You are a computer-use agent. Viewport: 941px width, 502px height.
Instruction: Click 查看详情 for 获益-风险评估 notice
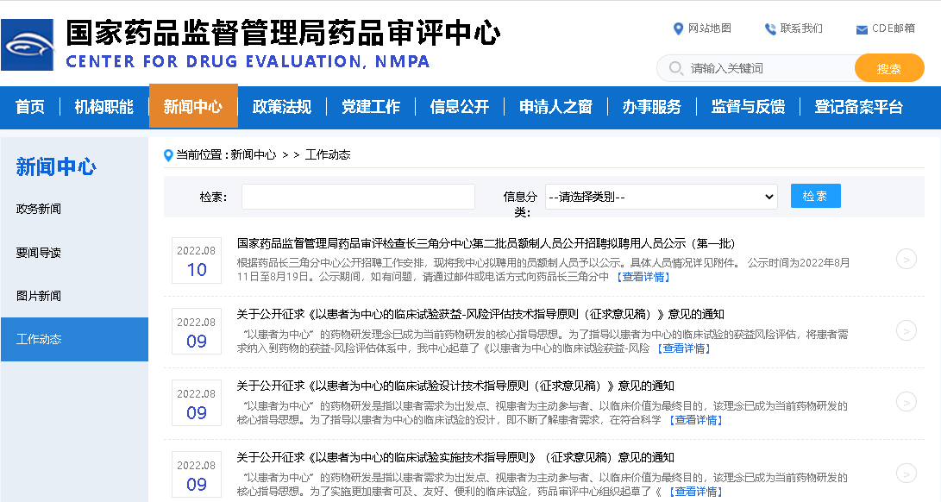pyautogui.click(x=684, y=348)
